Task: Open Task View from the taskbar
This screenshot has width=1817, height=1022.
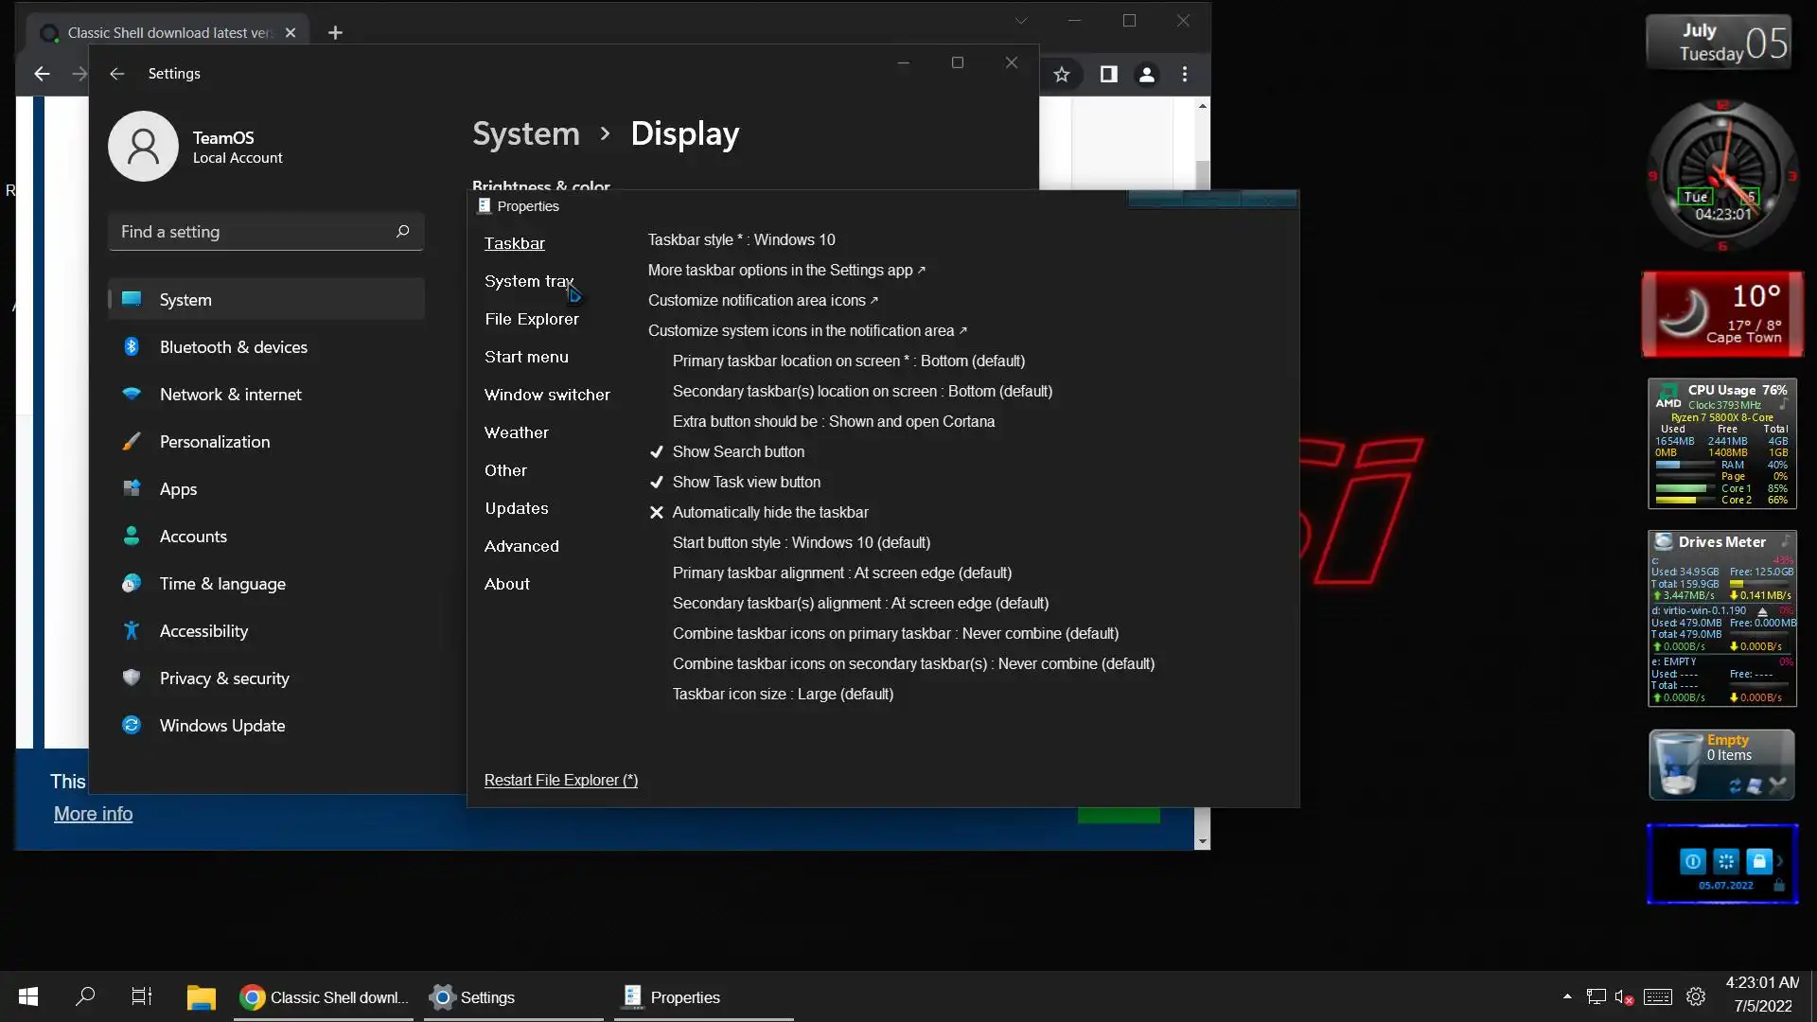Action: (x=142, y=996)
